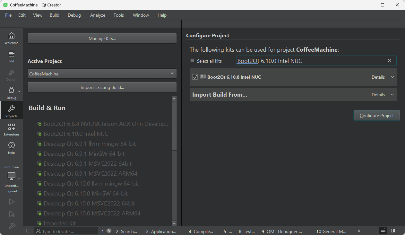Click the Manage Kits button

102,38
